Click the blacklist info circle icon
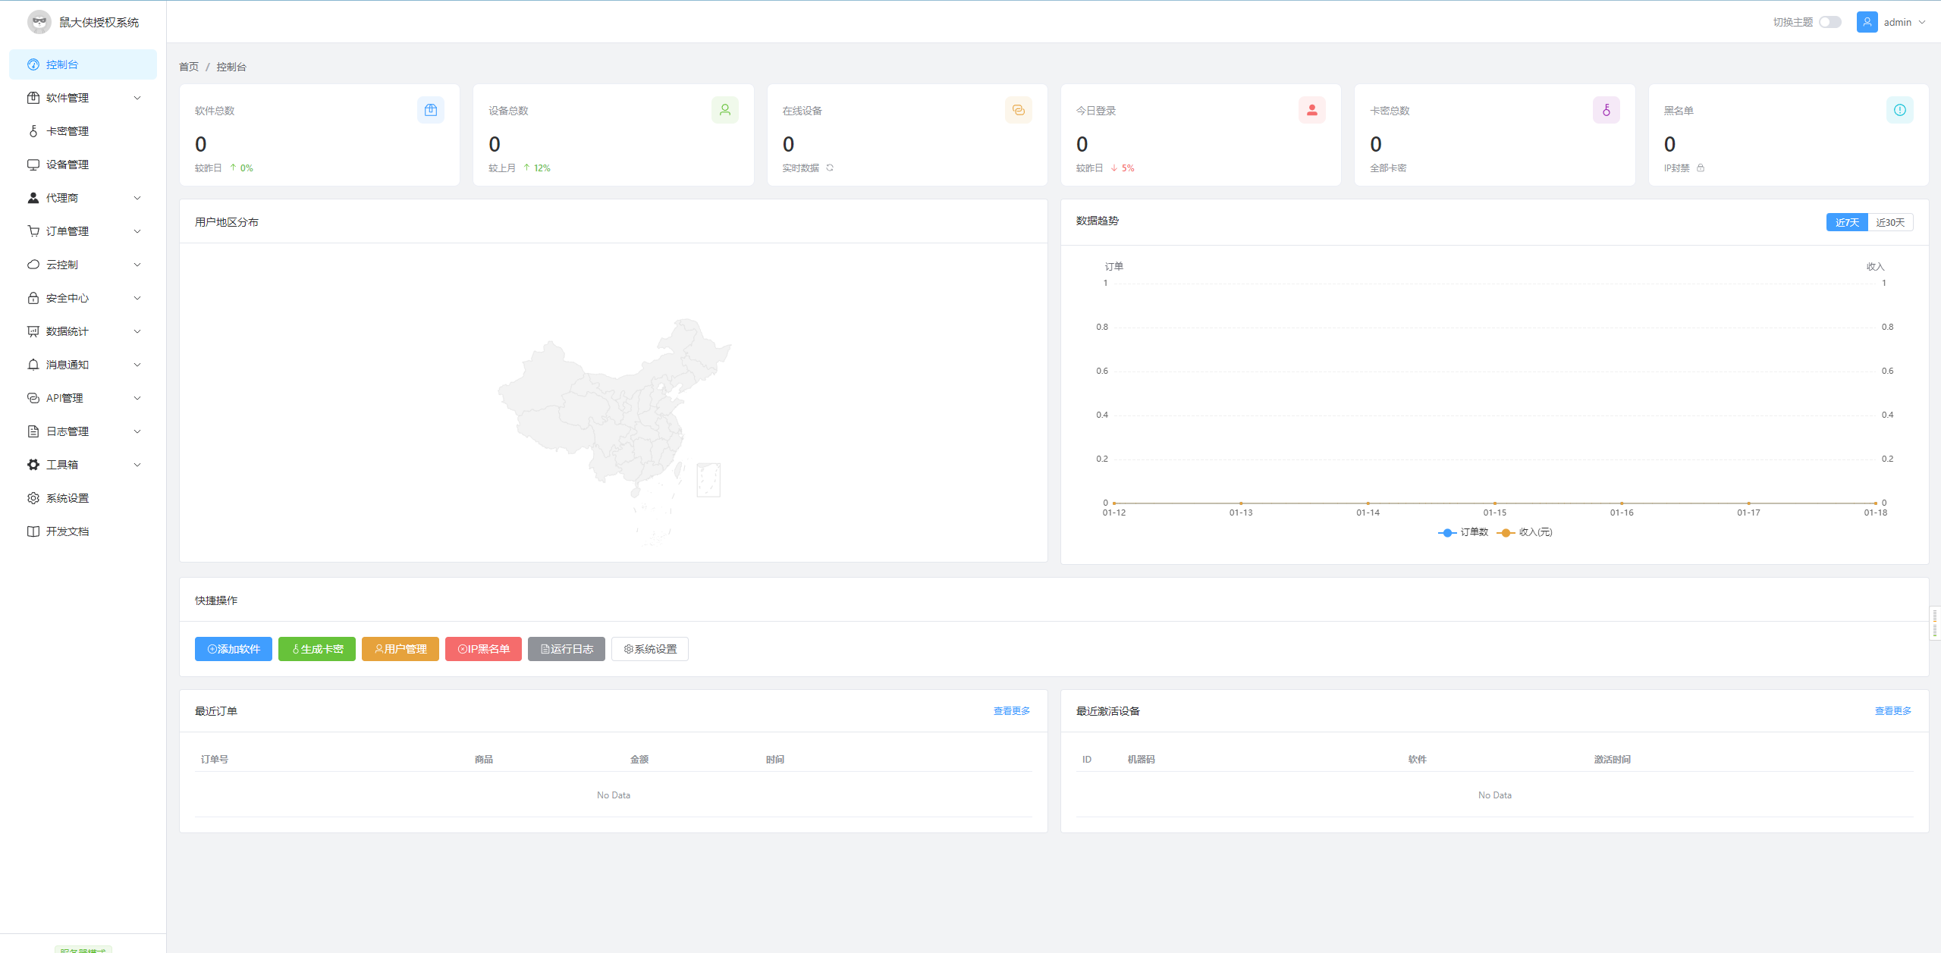 click(x=1899, y=110)
